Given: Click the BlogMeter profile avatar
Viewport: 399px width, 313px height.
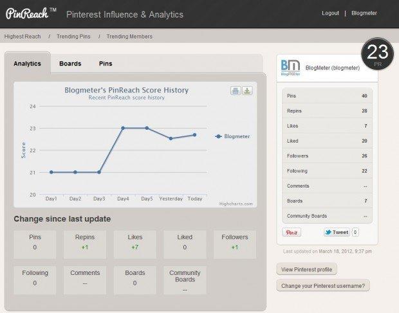Looking at the screenshot, I should point(290,68).
